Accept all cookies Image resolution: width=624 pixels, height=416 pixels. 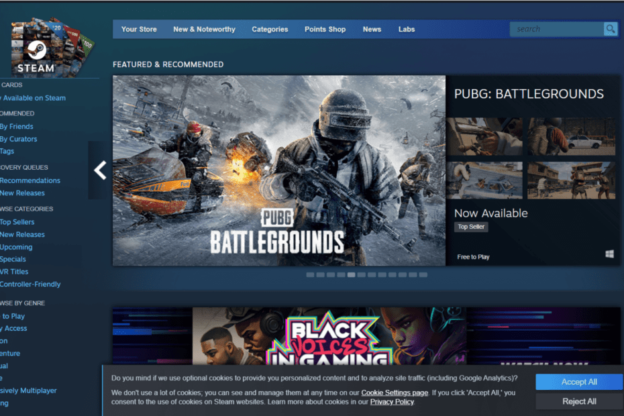point(579,382)
